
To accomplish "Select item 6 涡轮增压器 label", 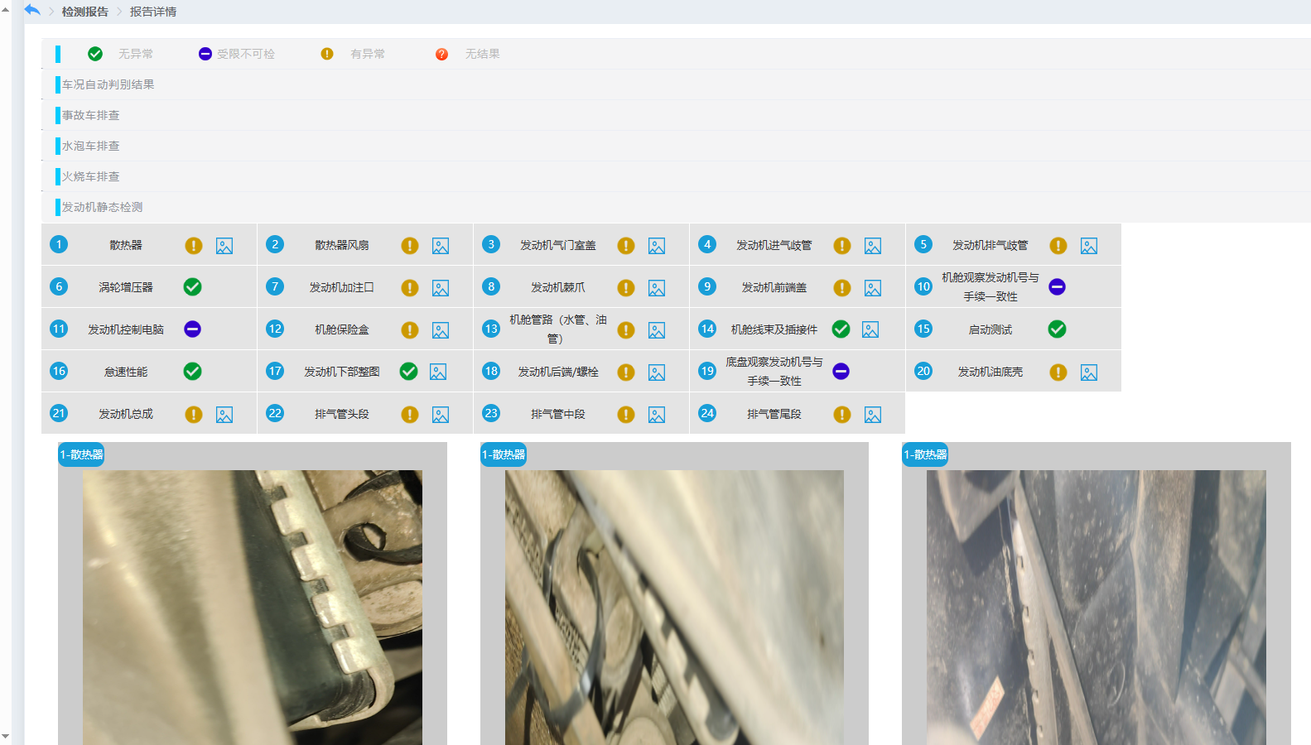I will point(126,287).
